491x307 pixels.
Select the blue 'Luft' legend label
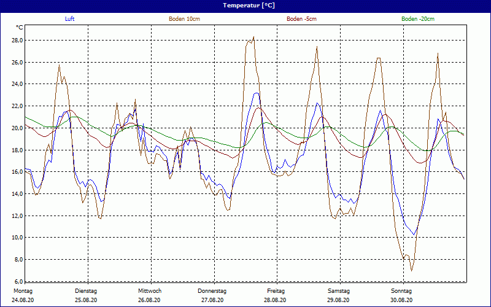[x=69, y=19]
